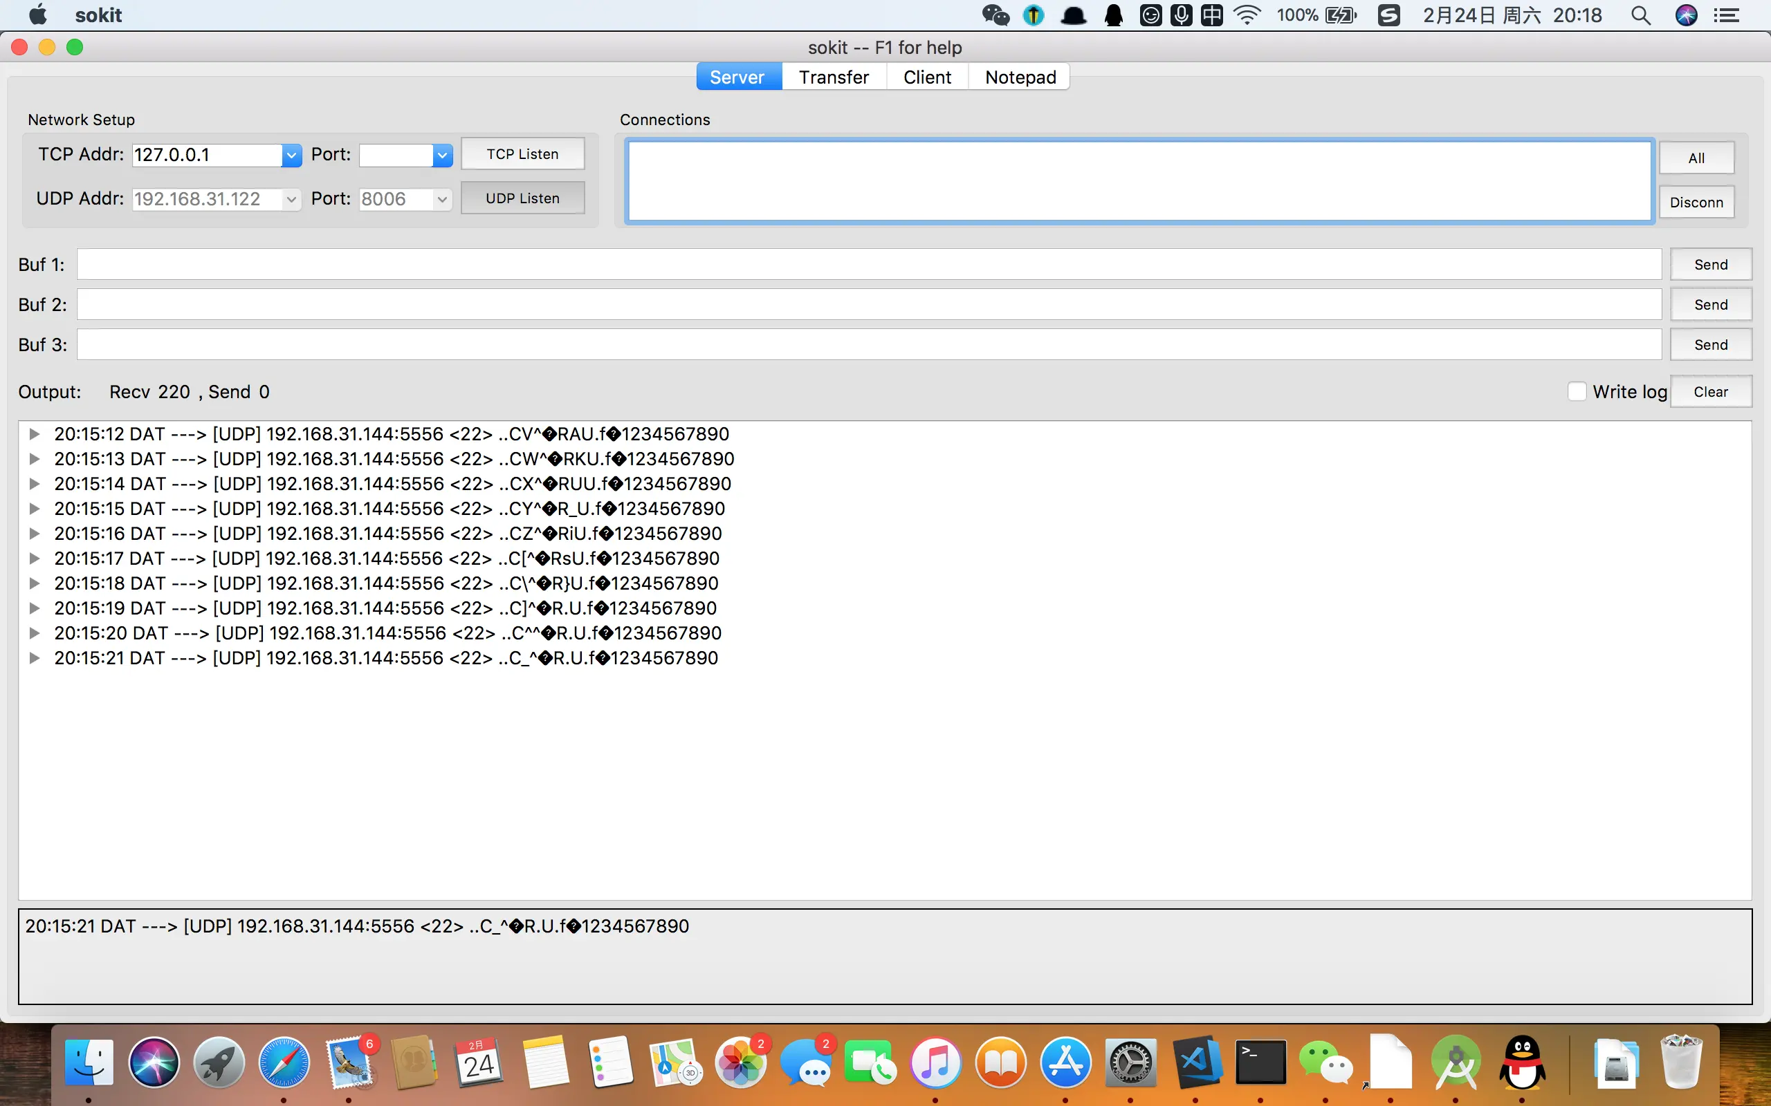
Task: Click inside the Buf 1 input field
Action: coord(869,264)
